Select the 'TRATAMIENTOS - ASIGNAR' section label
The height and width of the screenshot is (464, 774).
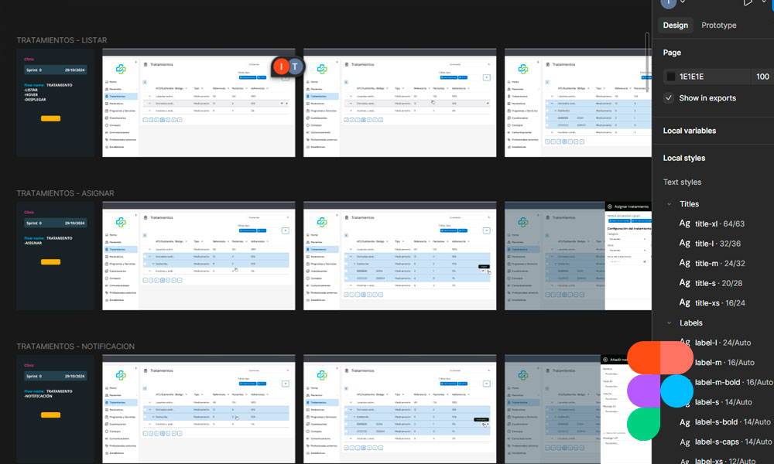point(65,193)
